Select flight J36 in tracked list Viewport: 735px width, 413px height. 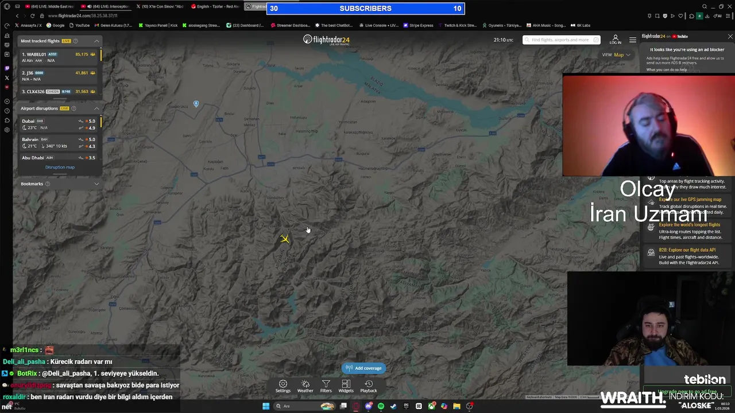click(59, 76)
